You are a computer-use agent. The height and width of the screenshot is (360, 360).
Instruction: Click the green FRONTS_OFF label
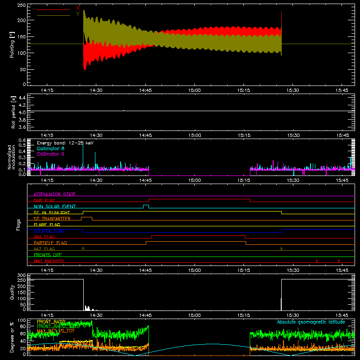pyautogui.click(x=48, y=255)
